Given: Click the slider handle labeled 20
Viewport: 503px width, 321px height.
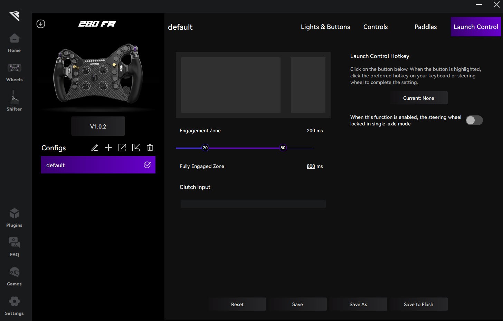Looking at the screenshot, I should pos(205,148).
